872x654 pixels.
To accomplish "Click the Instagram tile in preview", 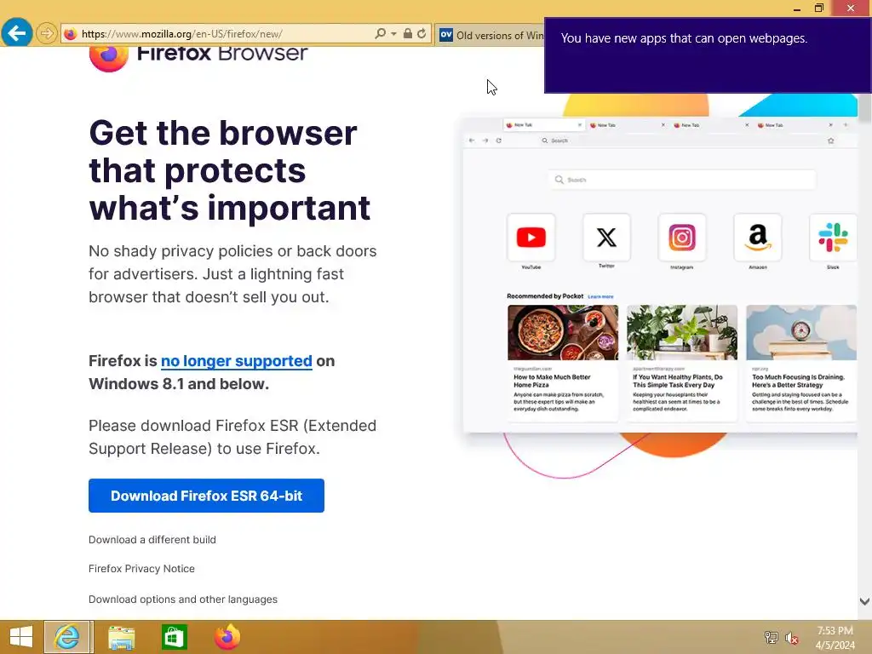I will click(682, 238).
